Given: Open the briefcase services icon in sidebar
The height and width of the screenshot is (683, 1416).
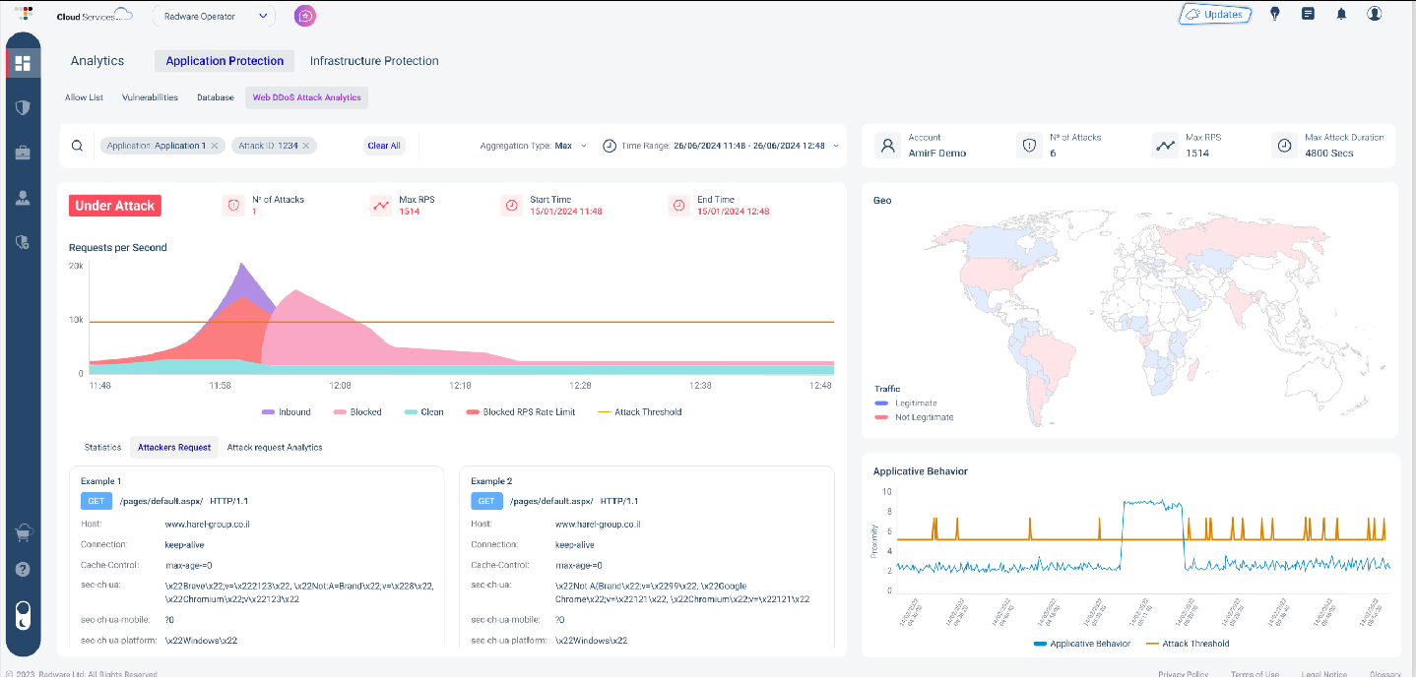Looking at the screenshot, I should click(x=22, y=153).
